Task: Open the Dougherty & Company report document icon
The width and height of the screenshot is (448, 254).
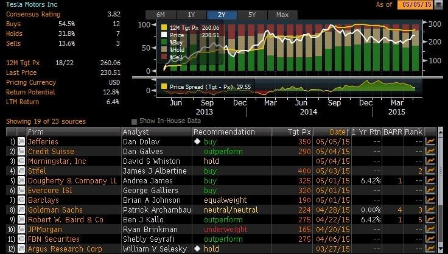Action: (21, 180)
